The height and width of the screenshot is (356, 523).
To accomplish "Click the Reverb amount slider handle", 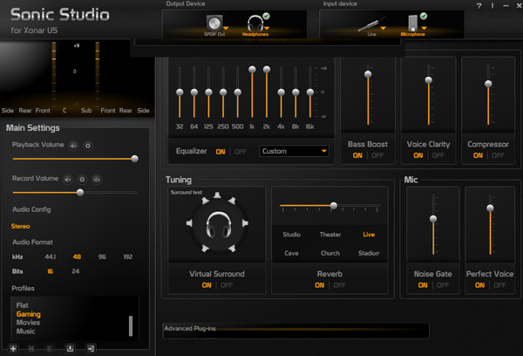I will click(x=334, y=206).
